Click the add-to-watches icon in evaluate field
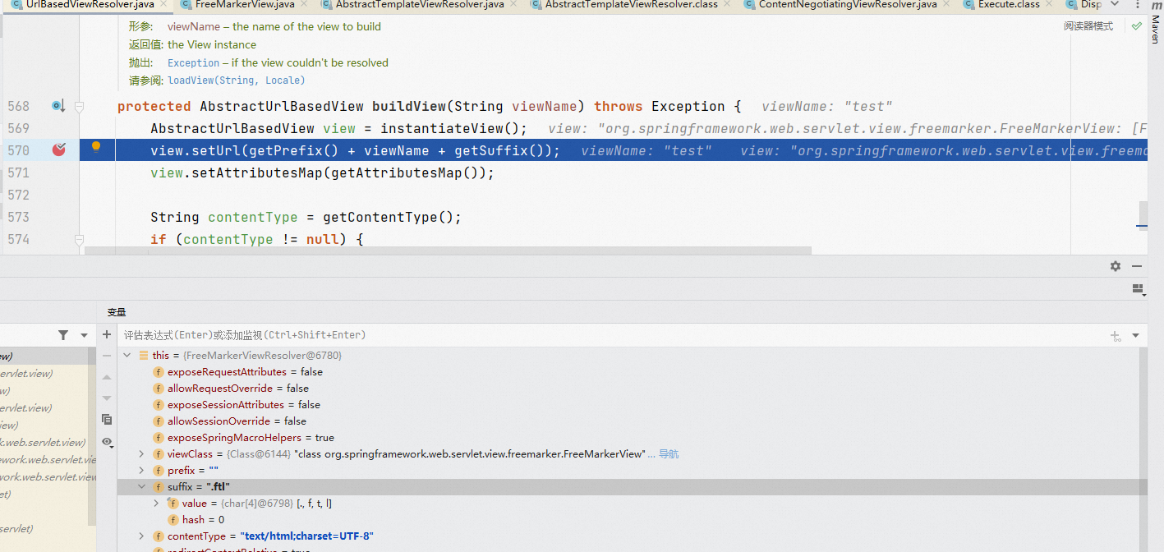 tap(1116, 335)
